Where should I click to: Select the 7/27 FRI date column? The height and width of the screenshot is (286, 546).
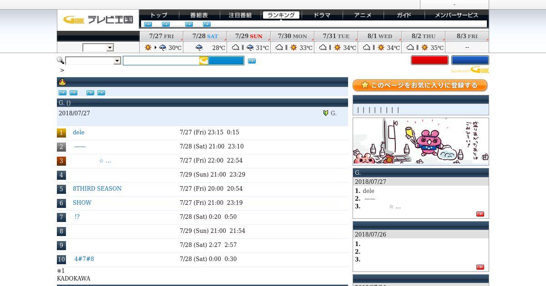coord(161,36)
